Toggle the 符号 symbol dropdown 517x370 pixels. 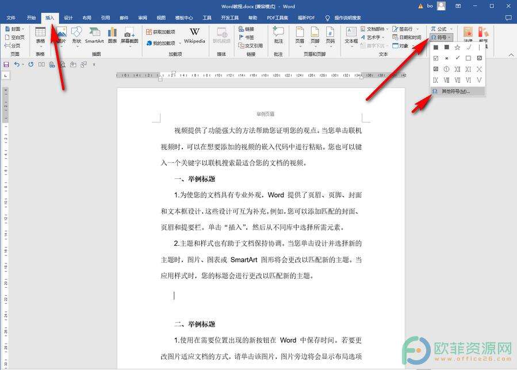(x=441, y=37)
